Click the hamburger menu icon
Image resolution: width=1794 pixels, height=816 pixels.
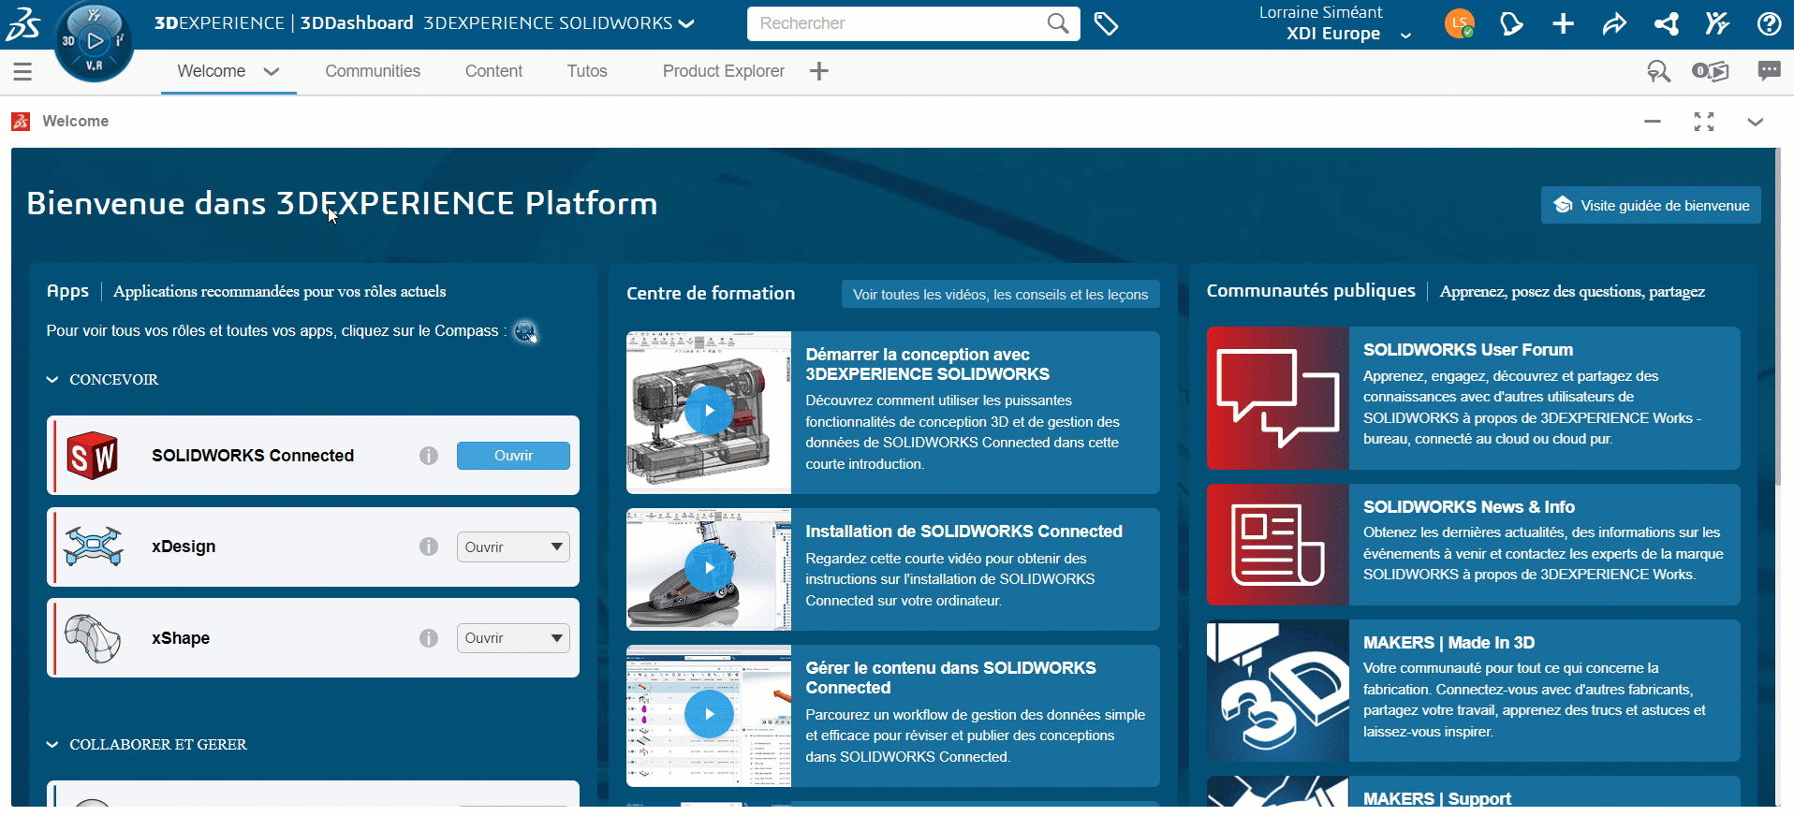click(22, 71)
